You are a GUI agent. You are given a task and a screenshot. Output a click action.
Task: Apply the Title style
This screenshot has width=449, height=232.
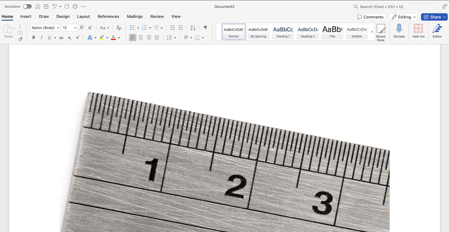pyautogui.click(x=332, y=32)
